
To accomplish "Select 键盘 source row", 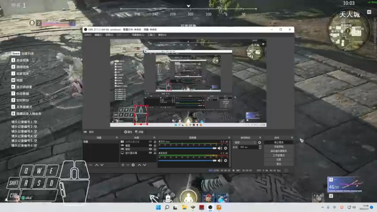I will pyautogui.click(x=138, y=146).
